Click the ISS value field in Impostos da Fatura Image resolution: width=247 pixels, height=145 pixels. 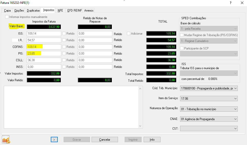point(44,34)
